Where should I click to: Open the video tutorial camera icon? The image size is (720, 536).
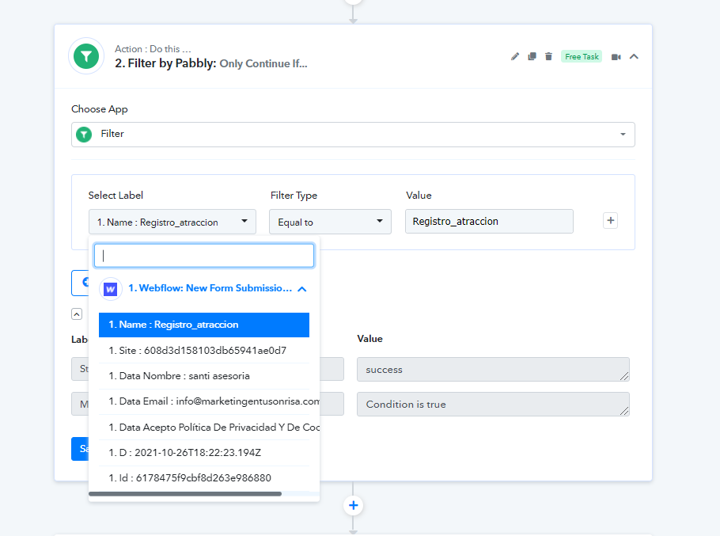point(616,56)
